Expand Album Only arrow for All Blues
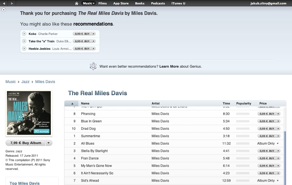Screen dimensions: 292x185 point(278,143)
